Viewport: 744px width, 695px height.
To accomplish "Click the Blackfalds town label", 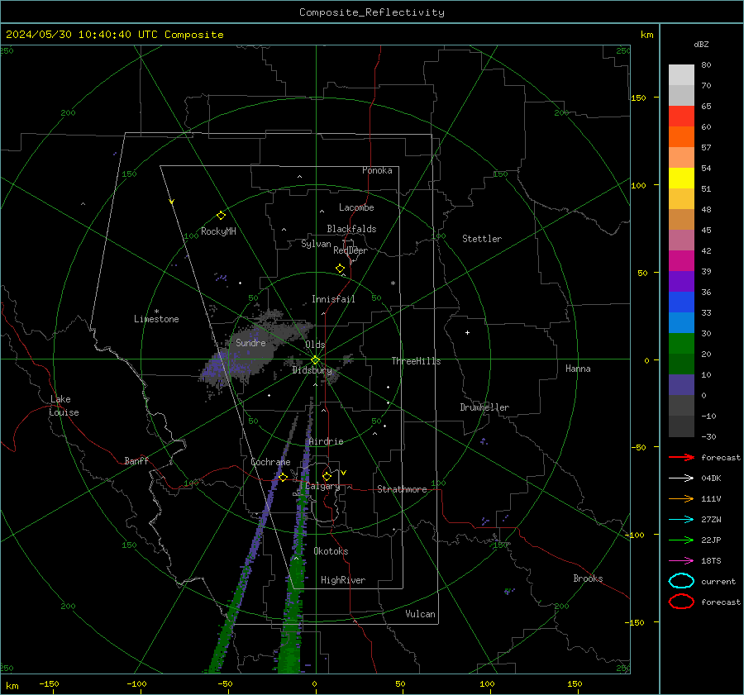I will pos(351,229).
